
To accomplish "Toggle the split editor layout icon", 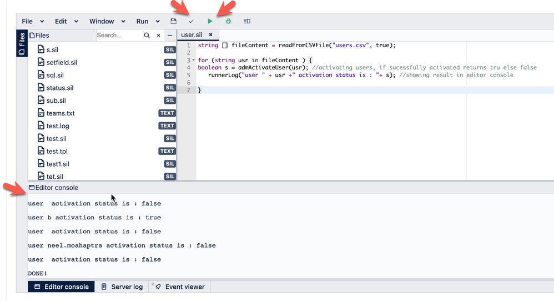I will 247,21.
